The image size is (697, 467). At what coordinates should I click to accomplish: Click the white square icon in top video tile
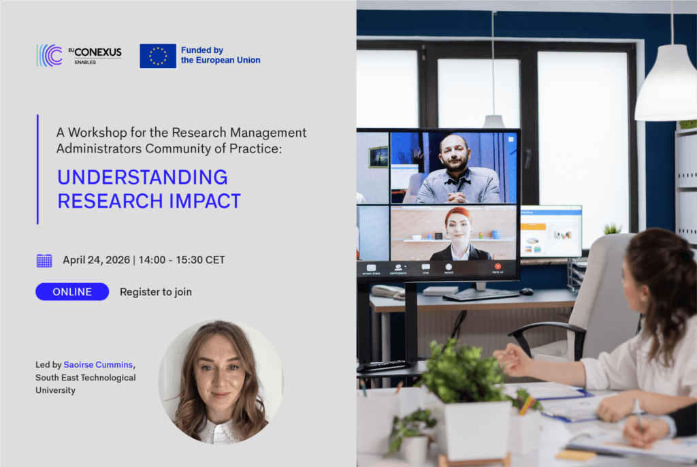[x=510, y=140]
